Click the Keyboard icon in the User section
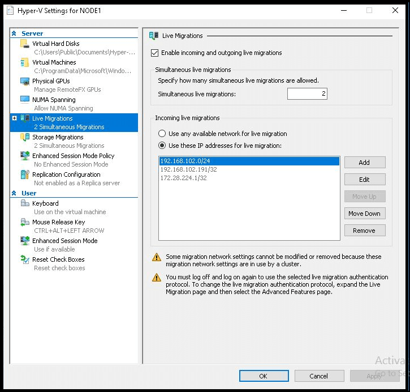The width and height of the screenshot is (410, 392). (x=24, y=203)
